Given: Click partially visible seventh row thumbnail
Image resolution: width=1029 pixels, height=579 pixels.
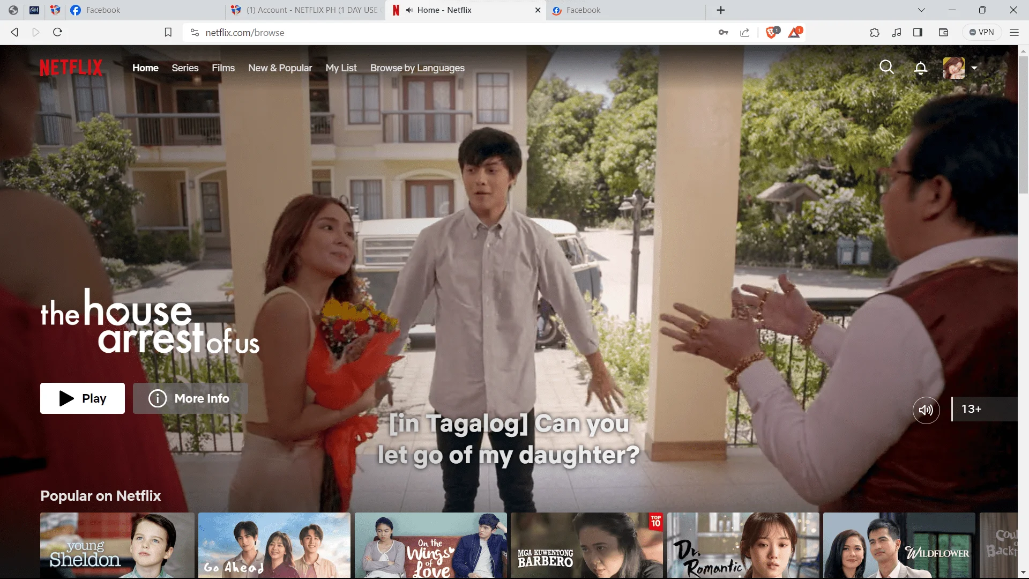Looking at the screenshot, I should 998,545.
